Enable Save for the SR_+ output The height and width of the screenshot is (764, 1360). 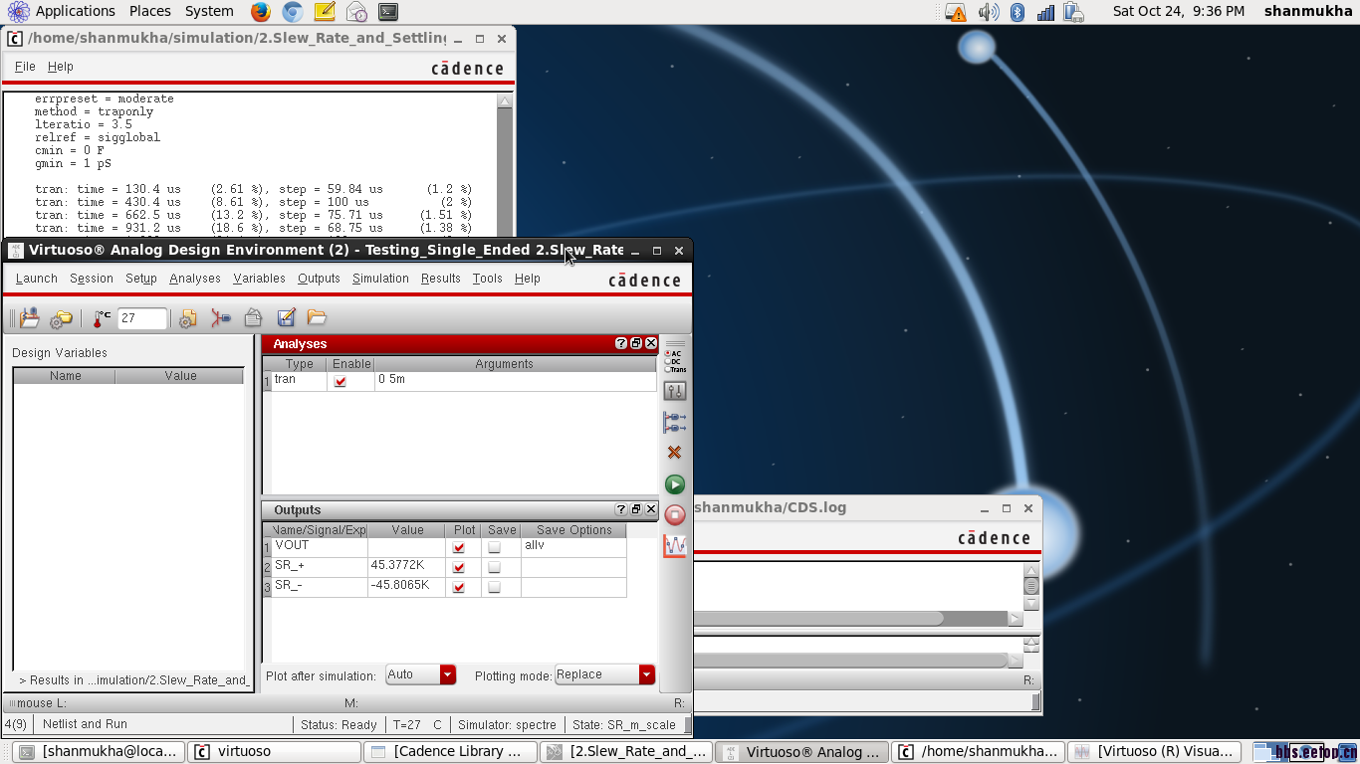click(495, 567)
